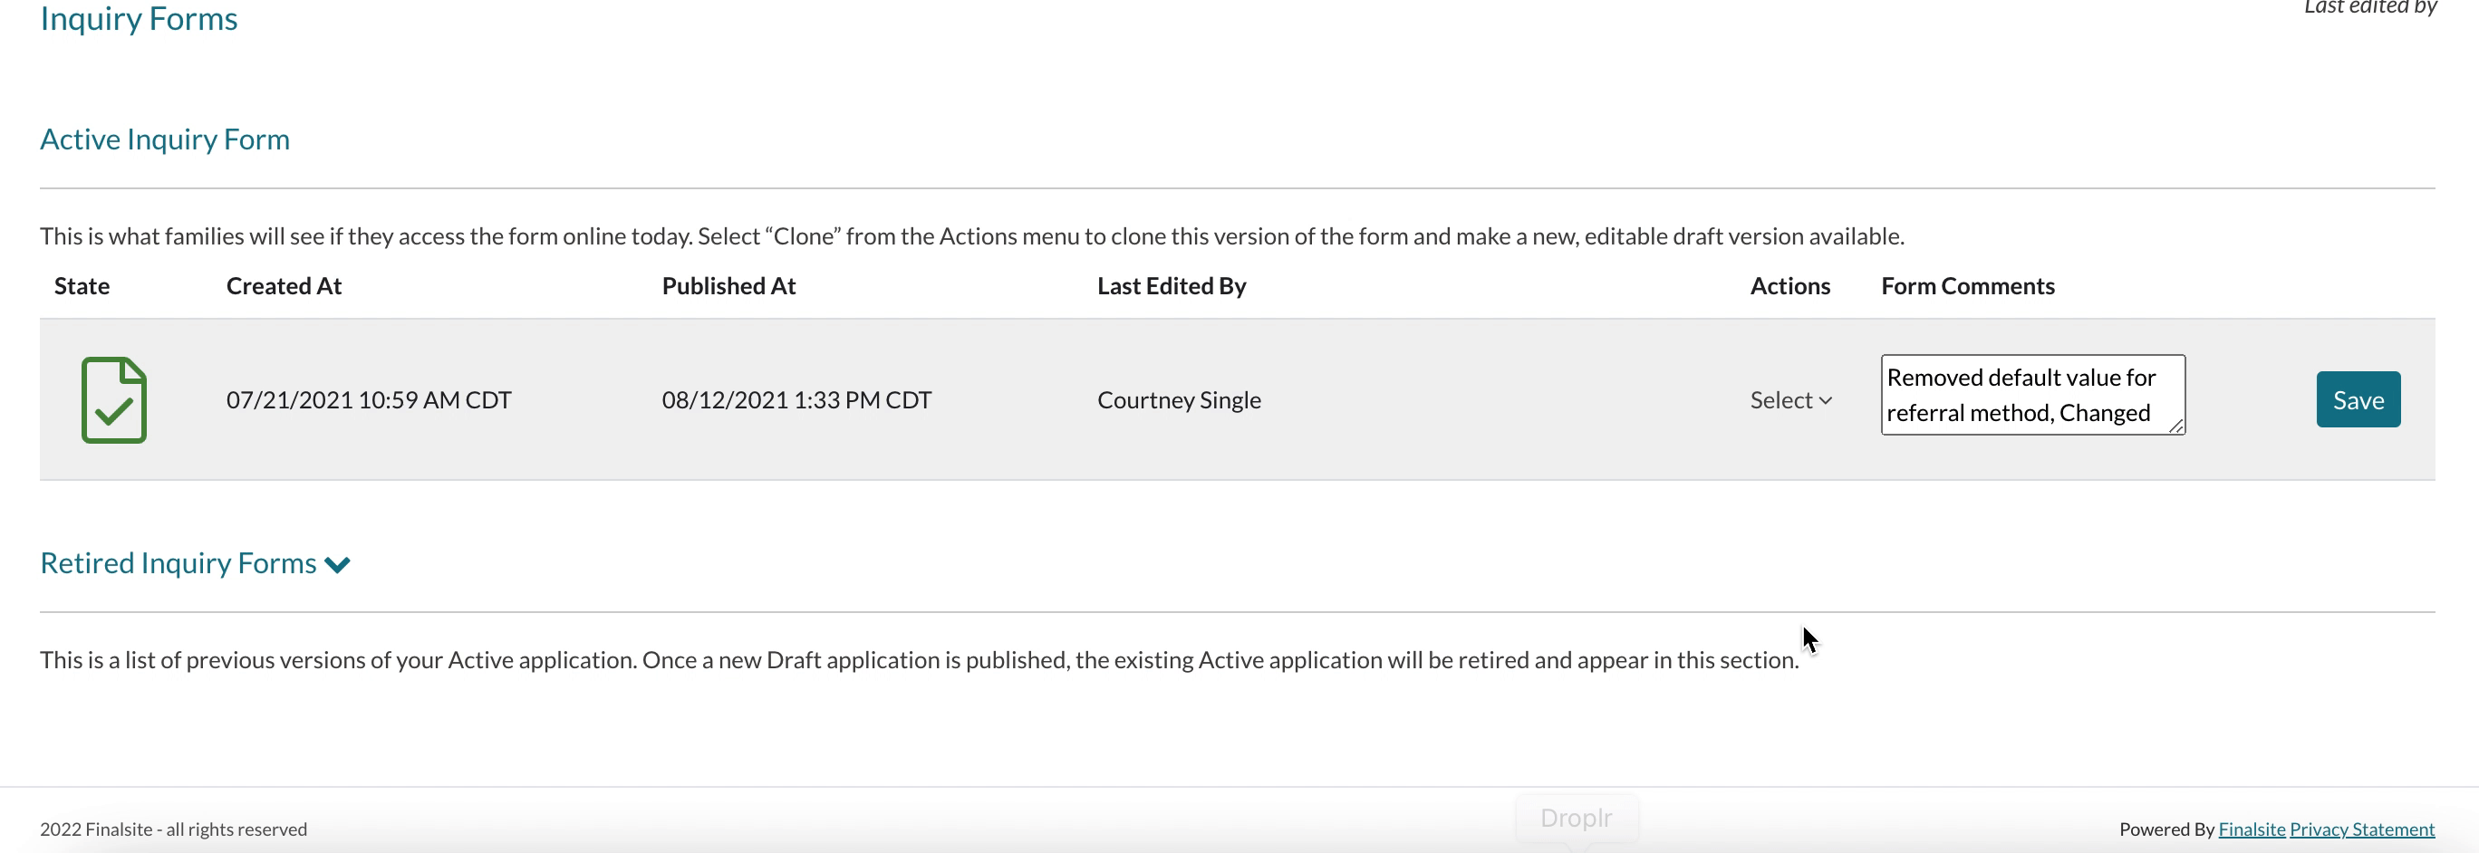This screenshot has width=2479, height=853.
Task: Click the Published At column header
Action: [728, 286]
